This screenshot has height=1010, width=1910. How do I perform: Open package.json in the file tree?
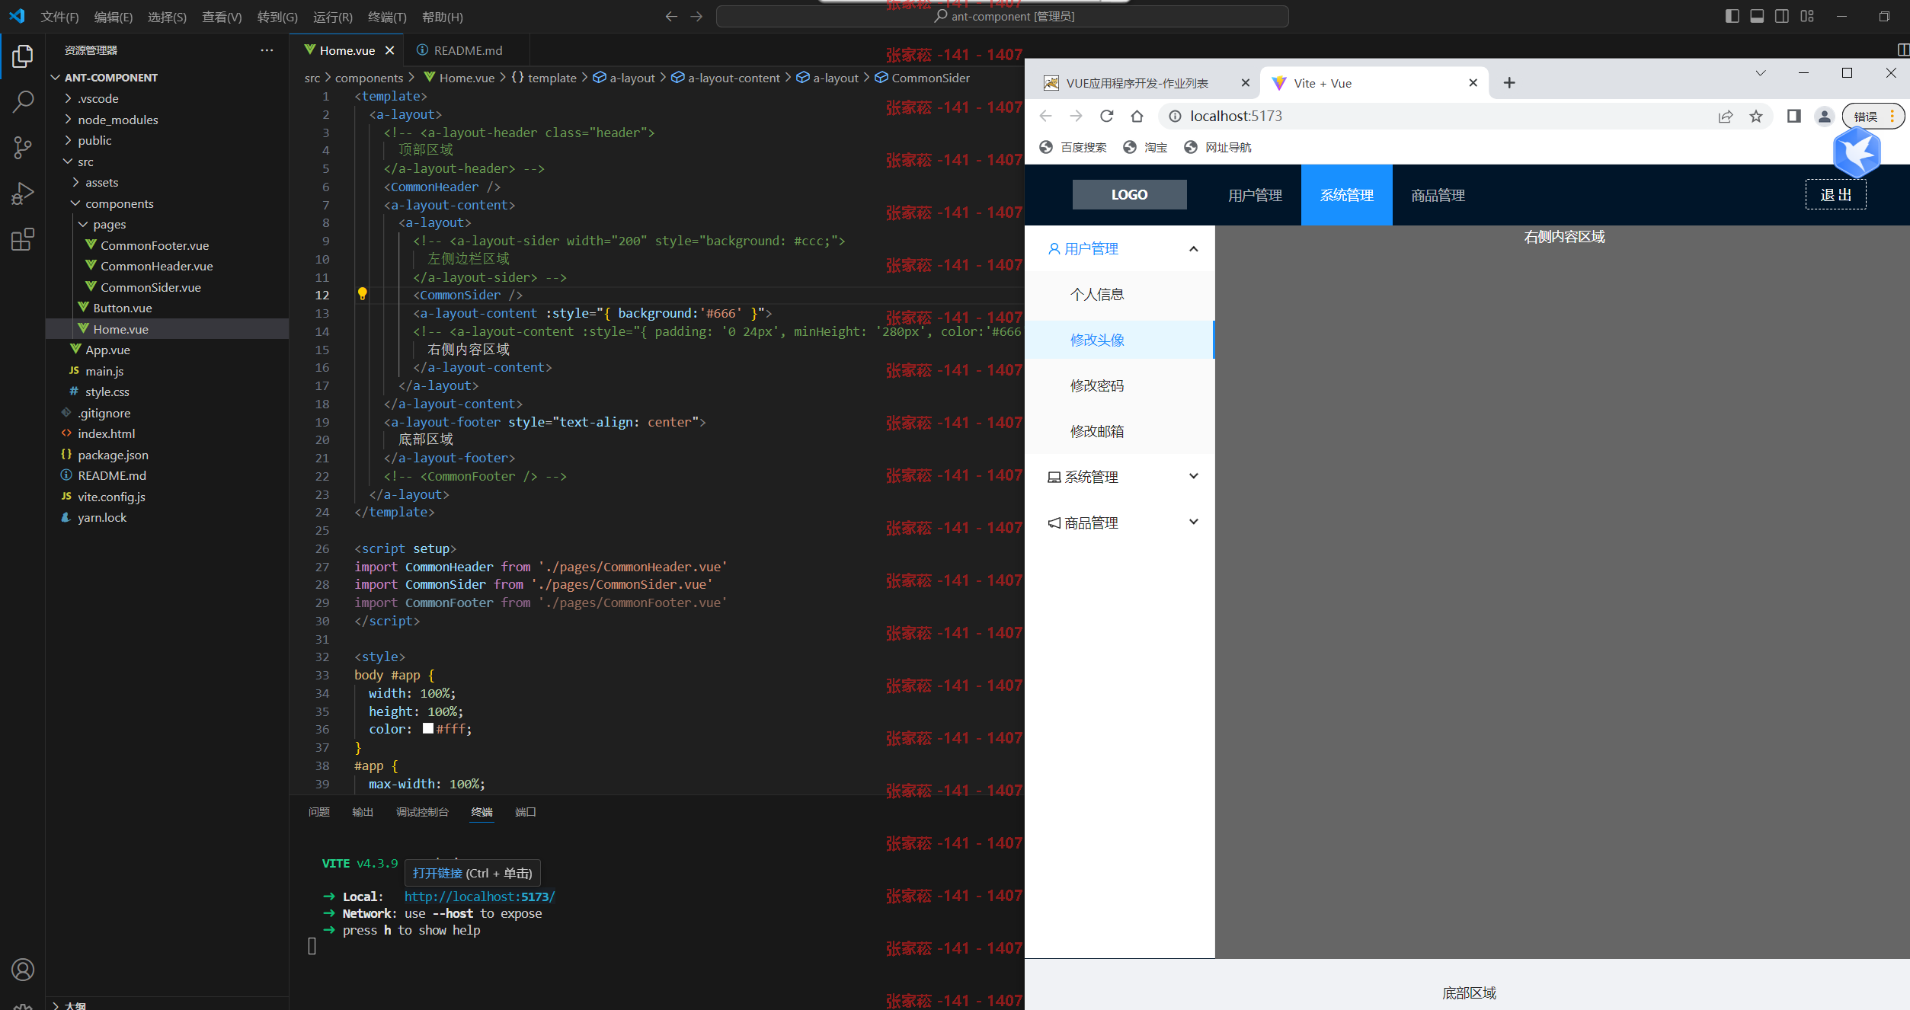coord(113,455)
